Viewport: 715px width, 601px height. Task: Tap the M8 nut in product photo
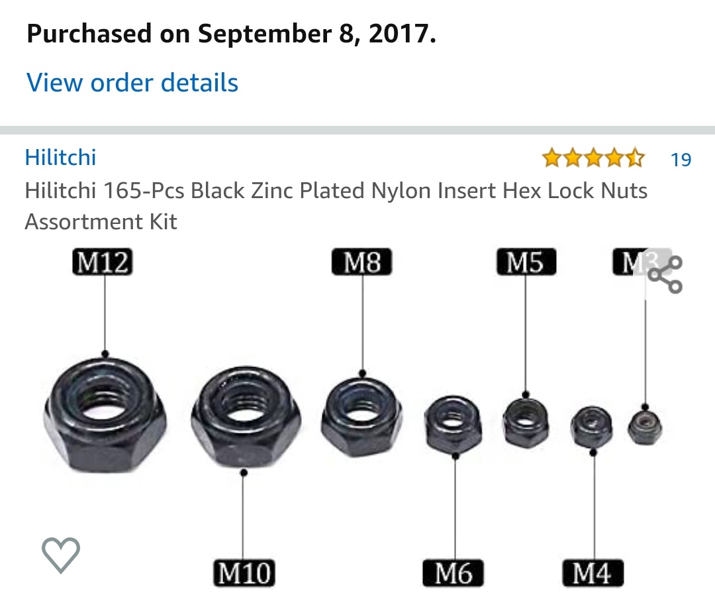point(361,417)
